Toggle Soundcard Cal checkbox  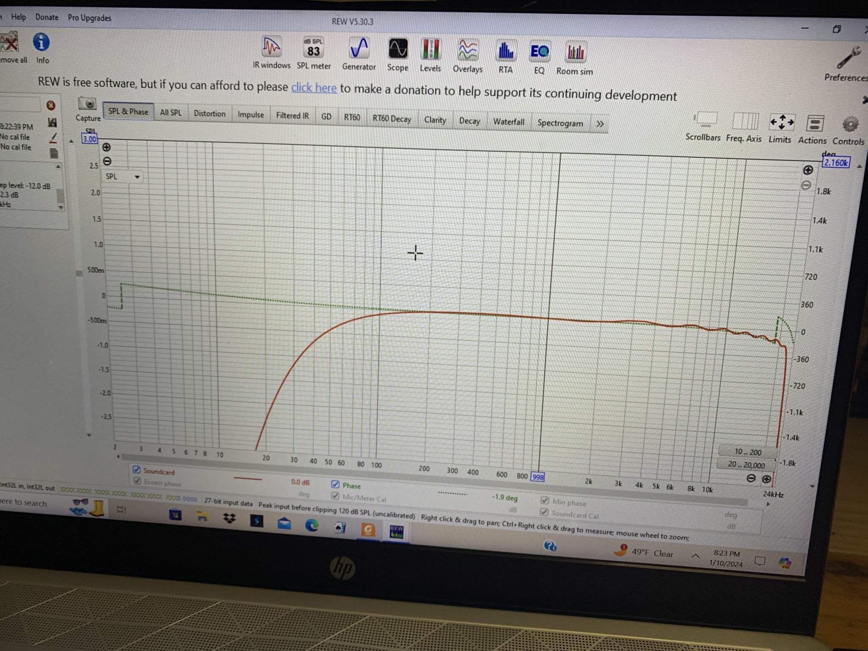[544, 512]
